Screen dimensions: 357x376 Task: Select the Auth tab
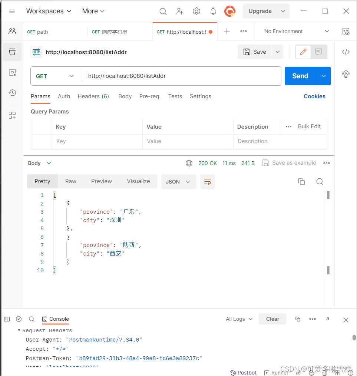click(x=64, y=96)
